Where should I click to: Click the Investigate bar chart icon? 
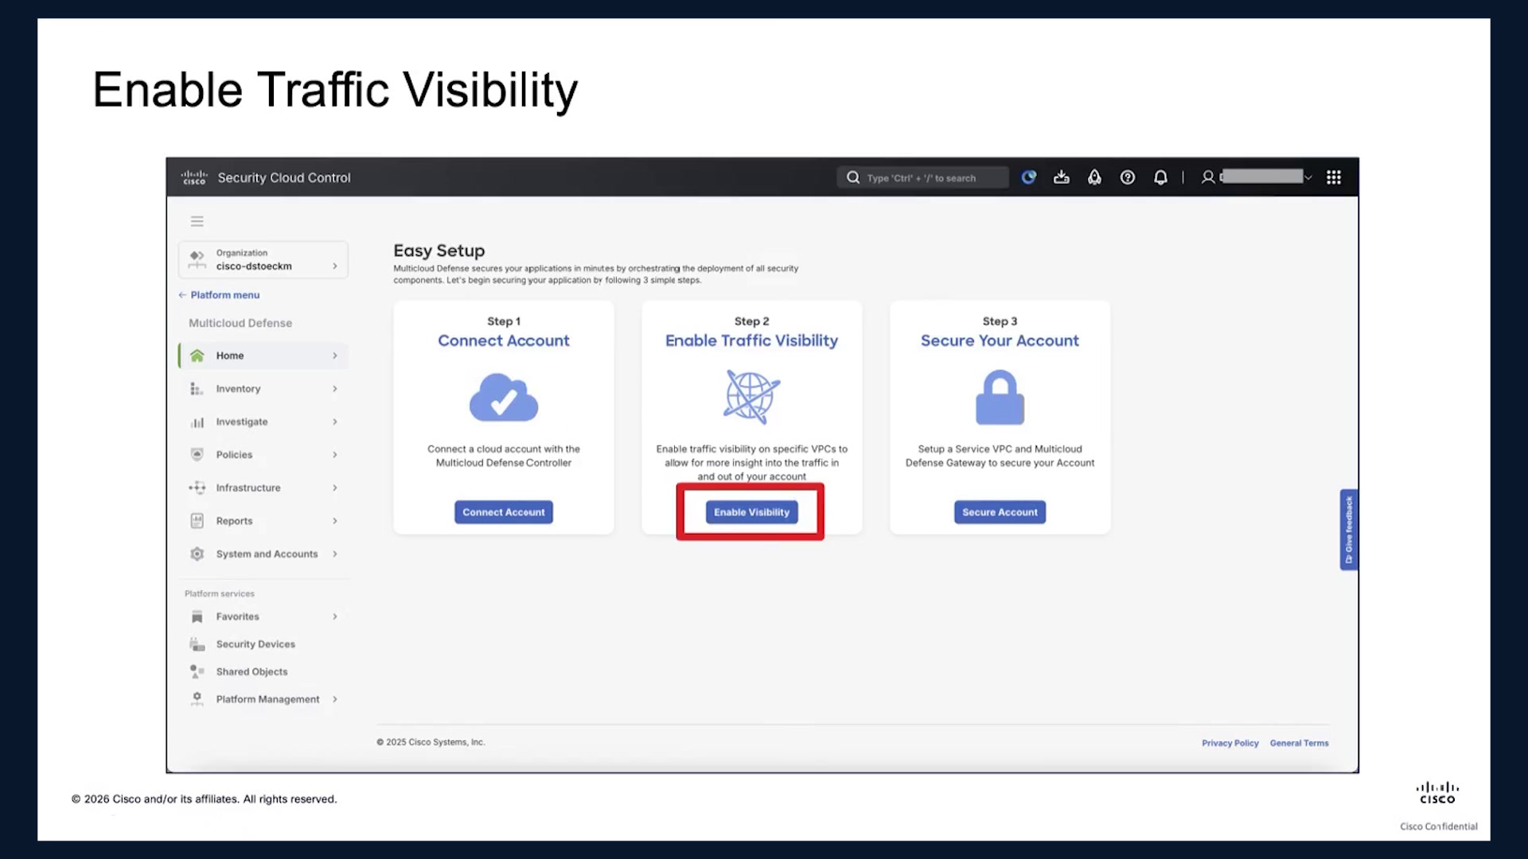(x=197, y=422)
